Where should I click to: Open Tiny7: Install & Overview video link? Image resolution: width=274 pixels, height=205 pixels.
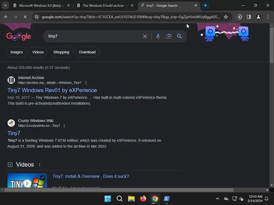point(90,176)
